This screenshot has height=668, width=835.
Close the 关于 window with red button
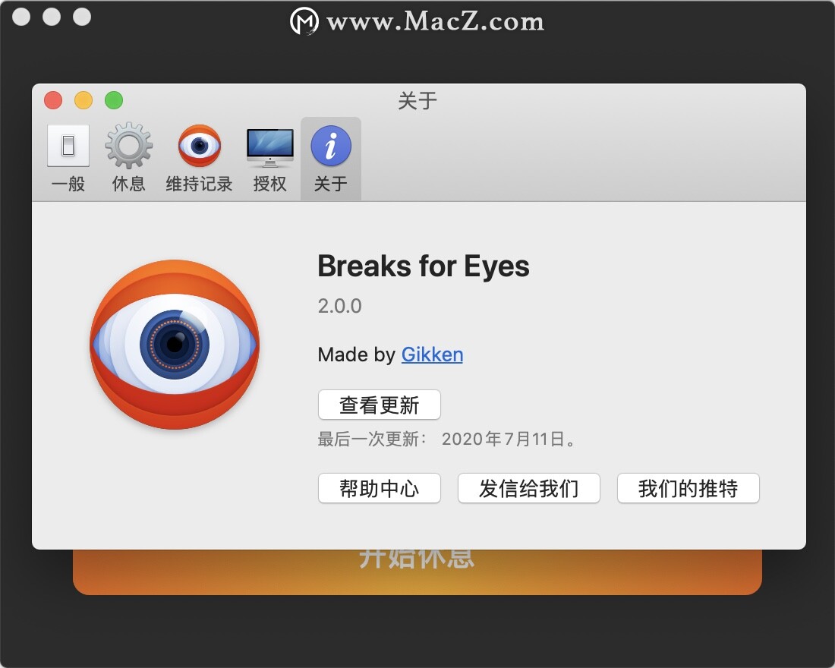pos(53,100)
